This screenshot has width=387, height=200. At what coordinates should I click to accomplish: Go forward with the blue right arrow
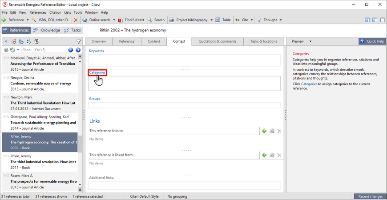coord(78,50)
